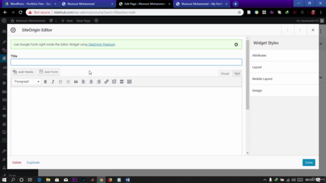326x183 pixels.
Task: Delete this widget
Action: (x=17, y=163)
